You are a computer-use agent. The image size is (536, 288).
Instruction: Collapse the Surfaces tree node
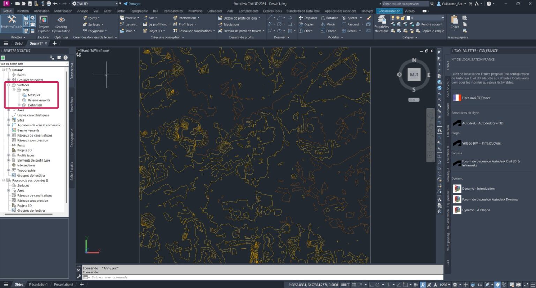pyautogui.click(x=9, y=85)
